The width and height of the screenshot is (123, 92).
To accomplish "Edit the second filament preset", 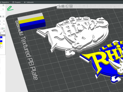I will click(x=4, y=24).
